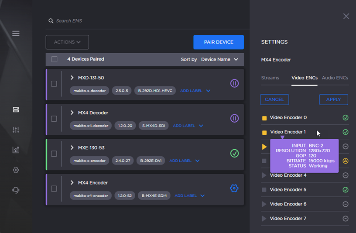Check the MXD-131-50 device checkbox
The image size is (356, 233).
click(54, 84)
